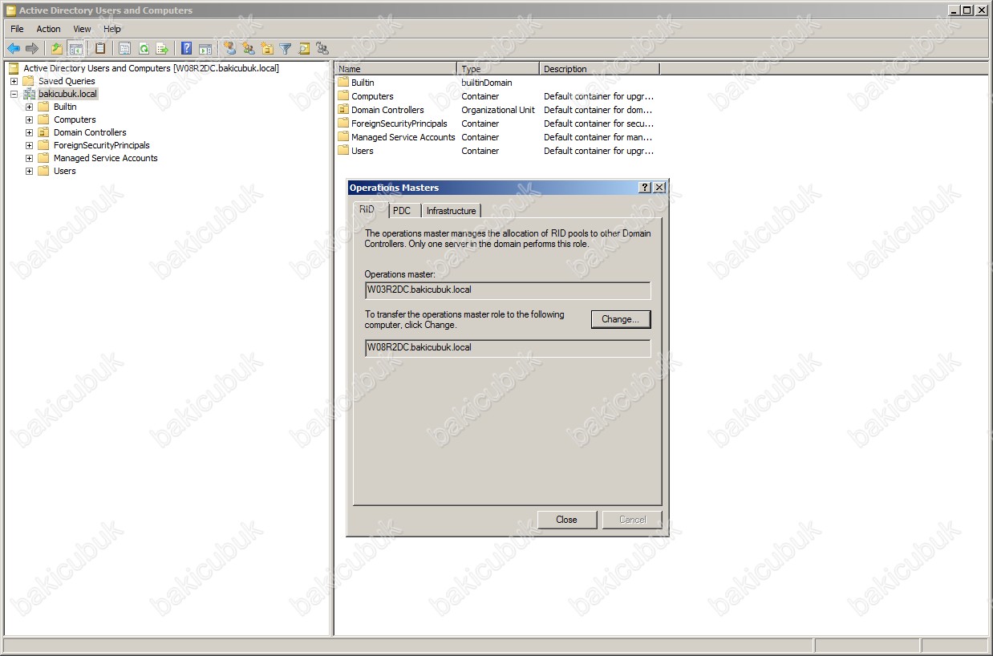
Task: Click the Create new group icon
Action: click(249, 49)
